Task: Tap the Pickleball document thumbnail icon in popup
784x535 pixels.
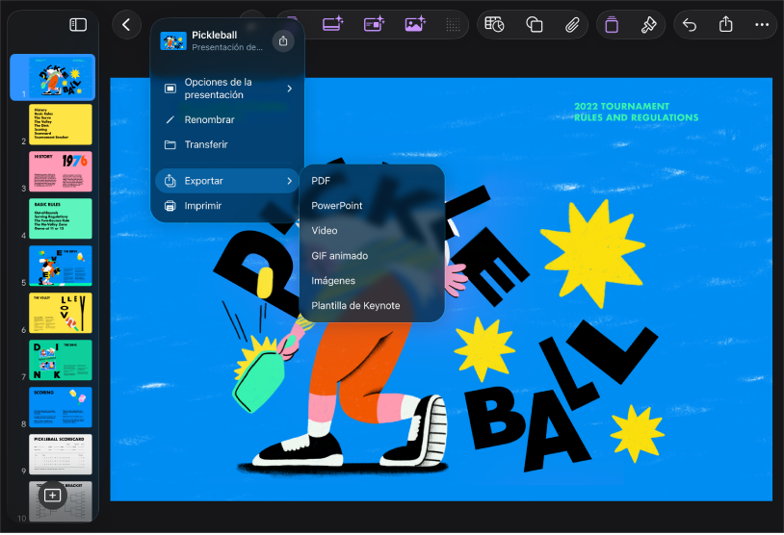Action: click(x=173, y=41)
